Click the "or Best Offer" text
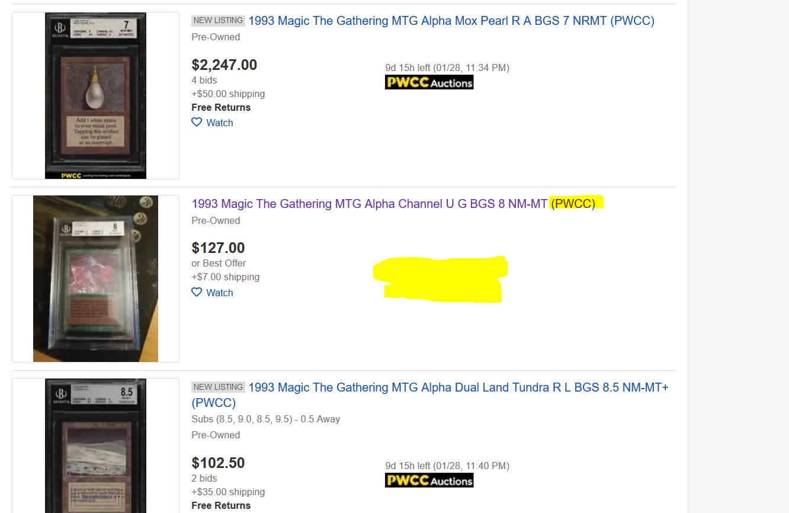789x513 pixels. point(219,264)
